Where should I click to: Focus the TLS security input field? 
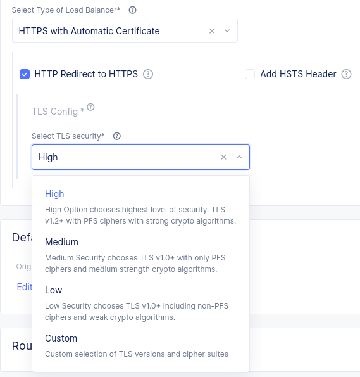point(140,157)
